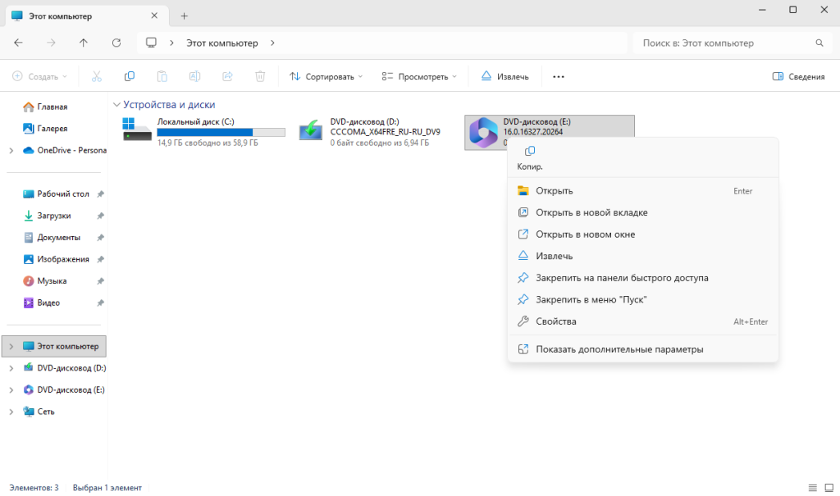Choose Закрепить на панели быстрого доступа
The width and height of the screenshot is (840, 496).
643,278
